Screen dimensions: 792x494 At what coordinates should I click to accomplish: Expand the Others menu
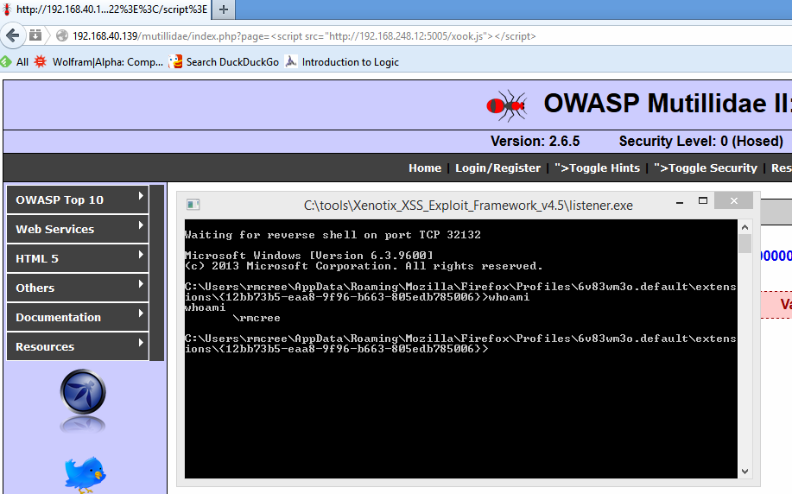coord(78,288)
